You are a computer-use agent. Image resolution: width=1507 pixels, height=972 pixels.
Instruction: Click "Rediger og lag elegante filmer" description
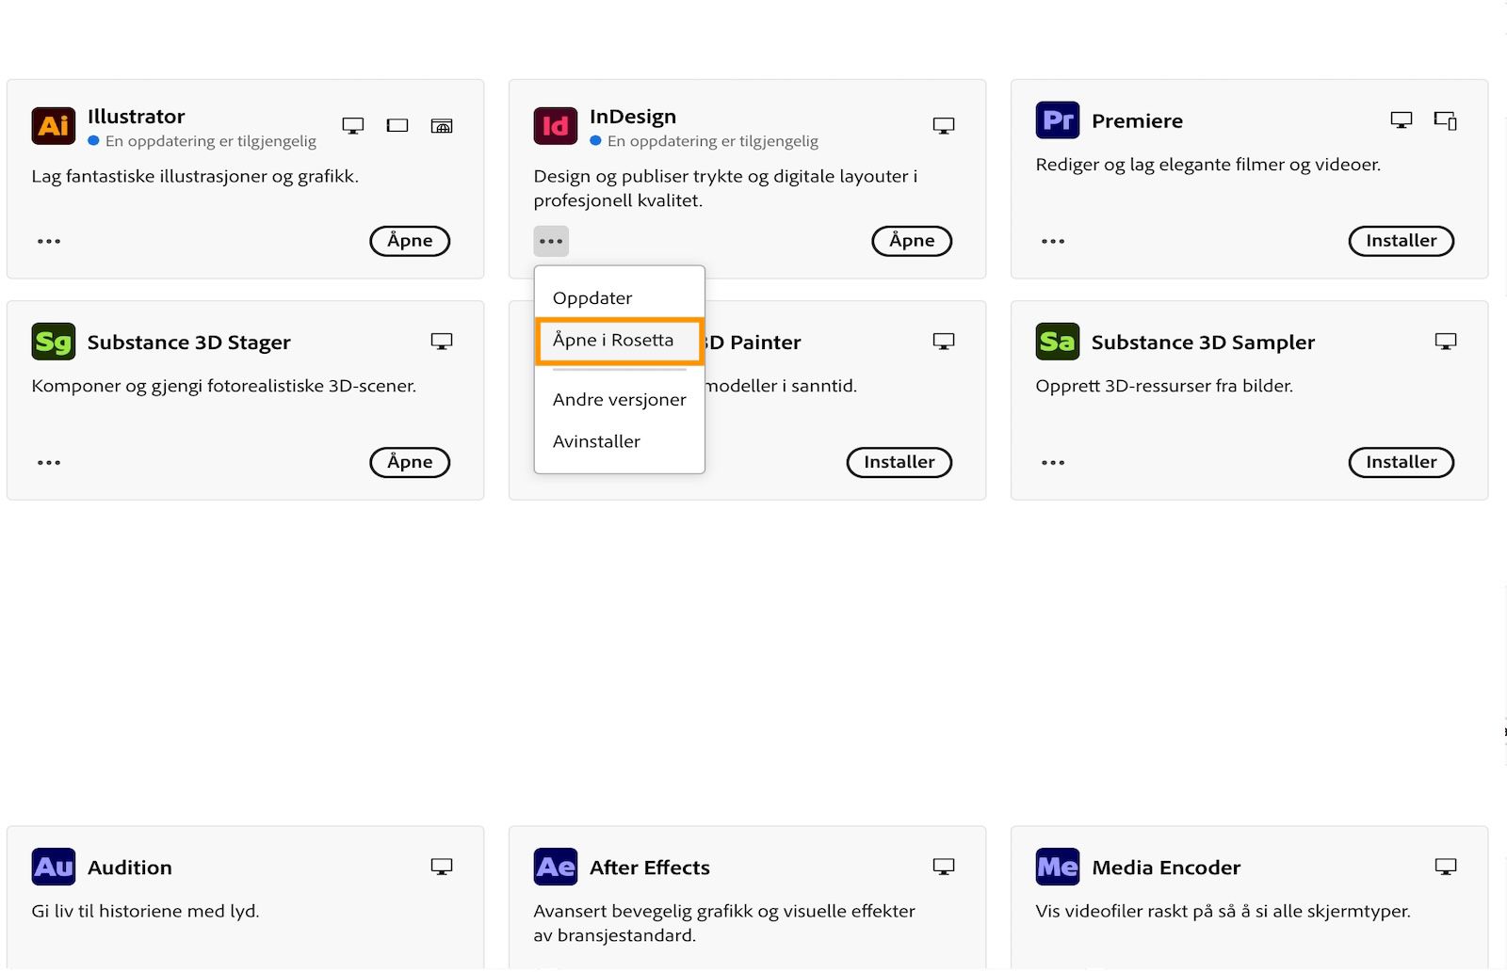(1208, 165)
